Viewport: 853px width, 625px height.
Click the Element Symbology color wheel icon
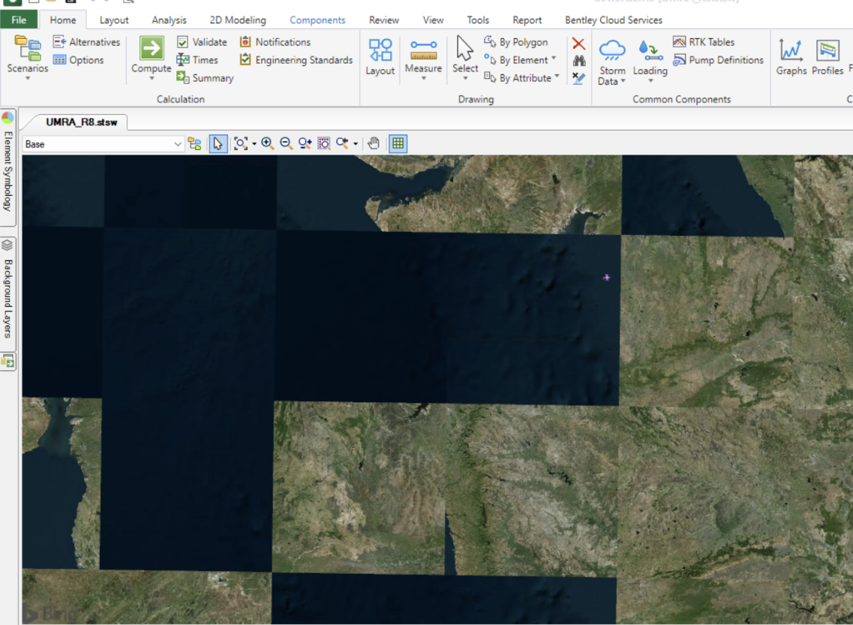tap(8, 118)
